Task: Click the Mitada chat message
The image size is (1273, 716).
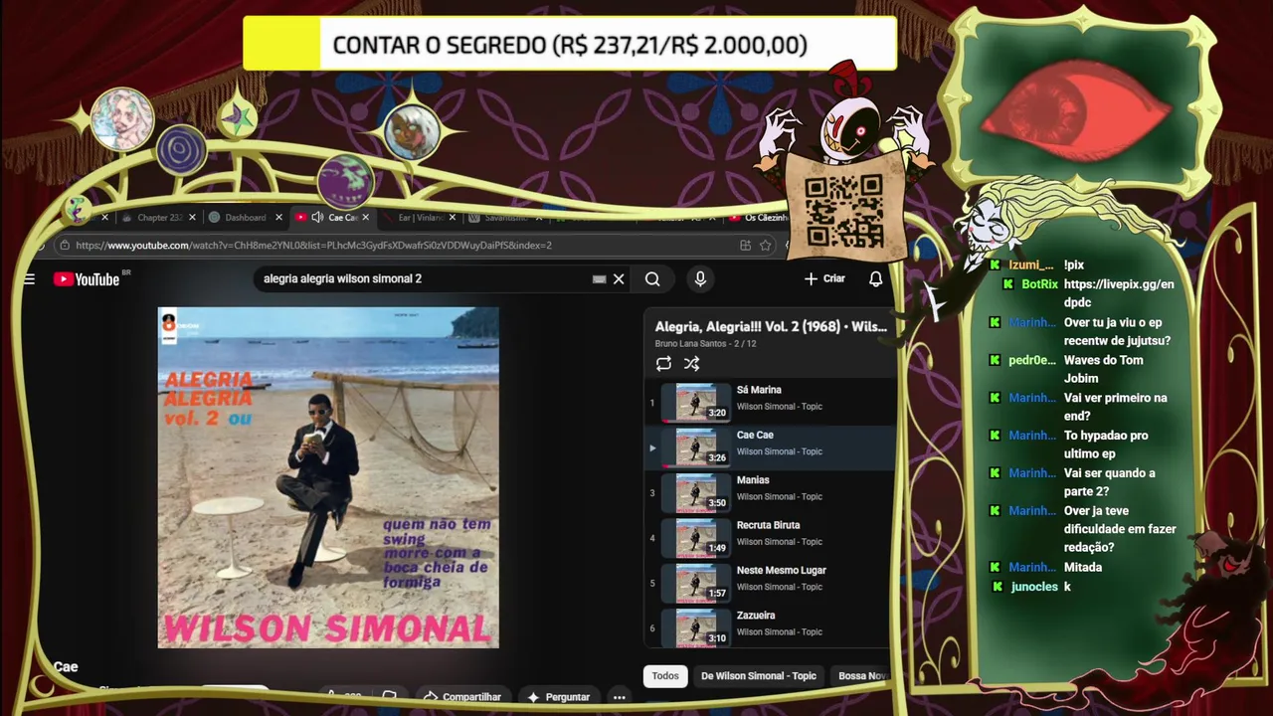Action: (1083, 567)
